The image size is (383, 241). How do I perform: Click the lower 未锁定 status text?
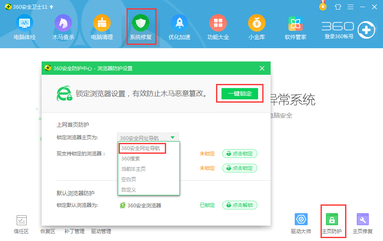[x=207, y=168]
